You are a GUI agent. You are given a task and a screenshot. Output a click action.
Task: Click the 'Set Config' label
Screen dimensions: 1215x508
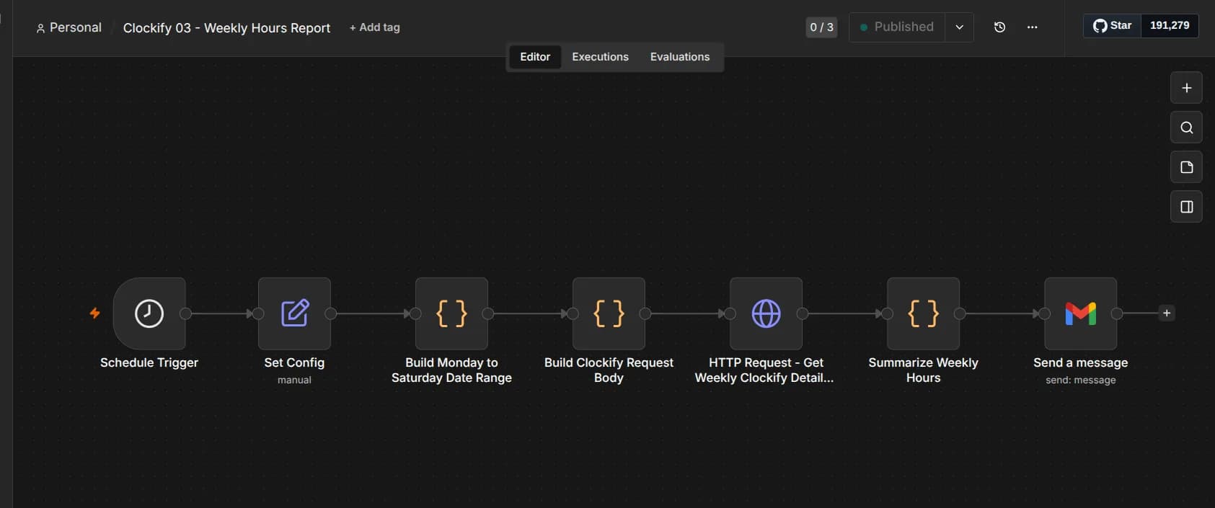pyautogui.click(x=294, y=362)
